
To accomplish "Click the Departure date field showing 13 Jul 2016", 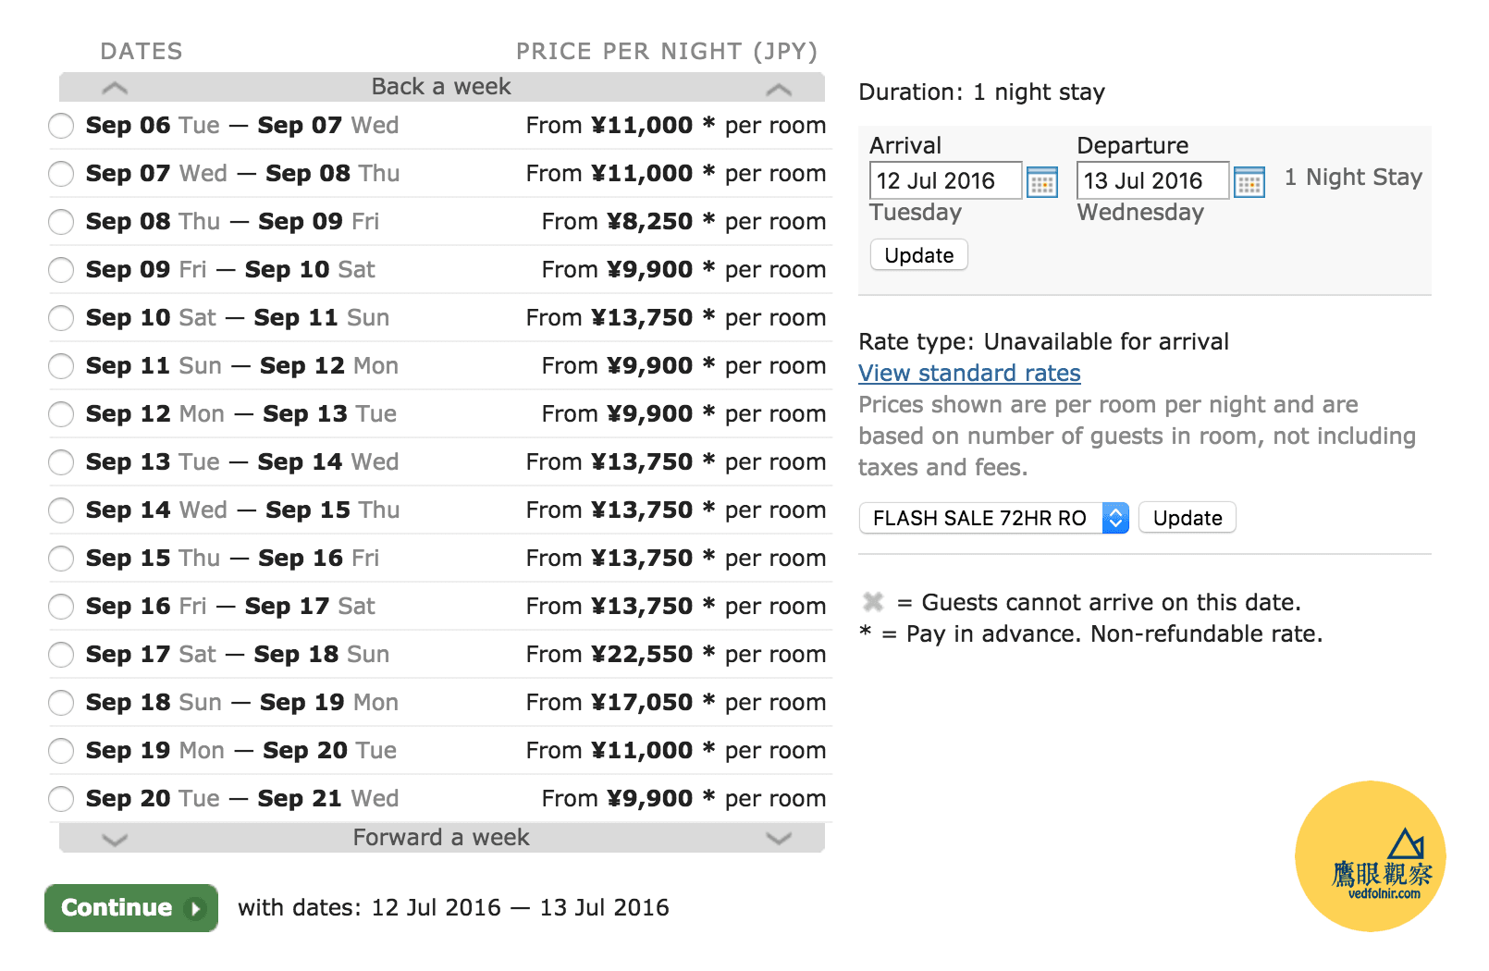I will [x=1152, y=180].
